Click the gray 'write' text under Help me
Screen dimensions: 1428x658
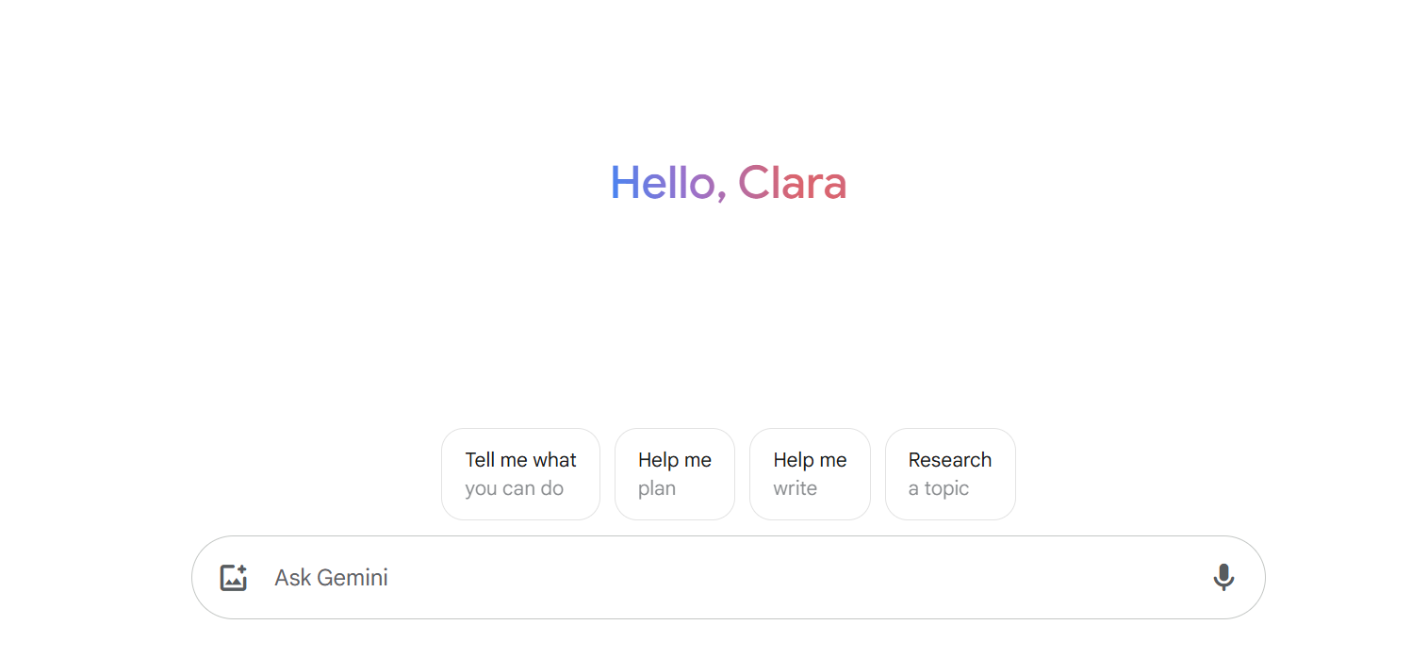tap(795, 488)
